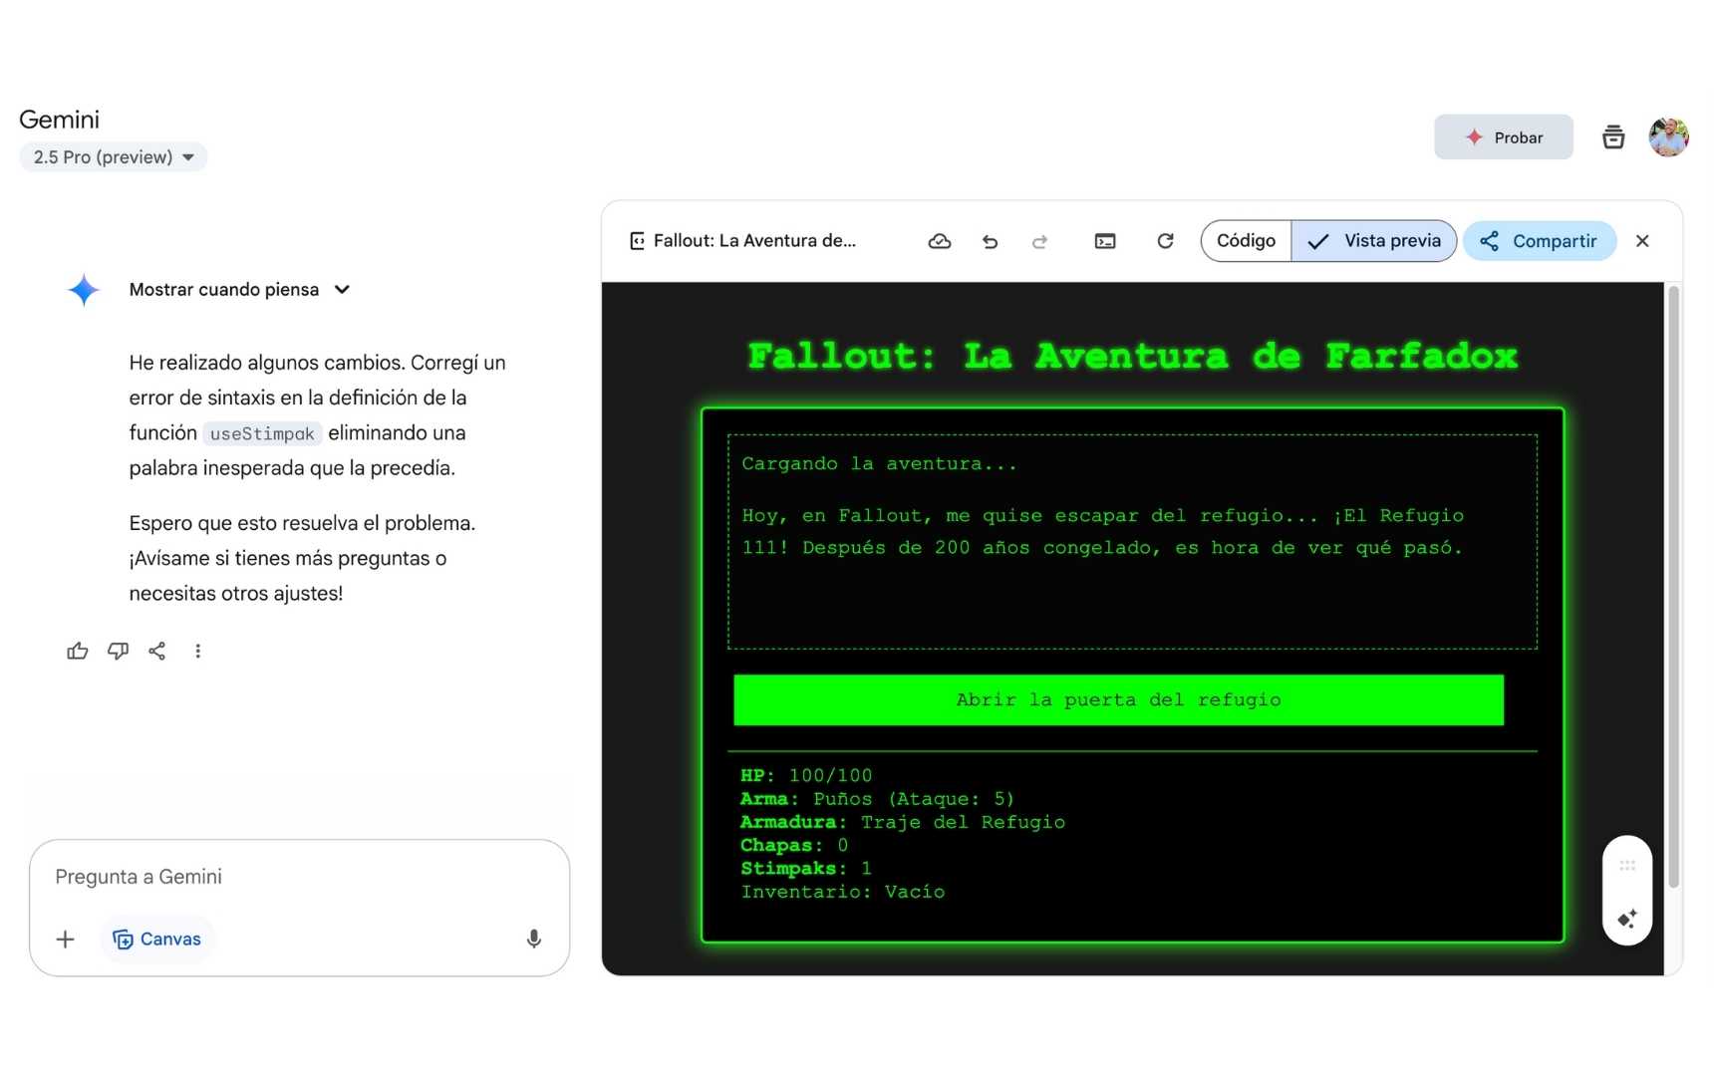1714x1076 pixels.
Task: Refresh the canvas preview
Action: pos(1165,241)
